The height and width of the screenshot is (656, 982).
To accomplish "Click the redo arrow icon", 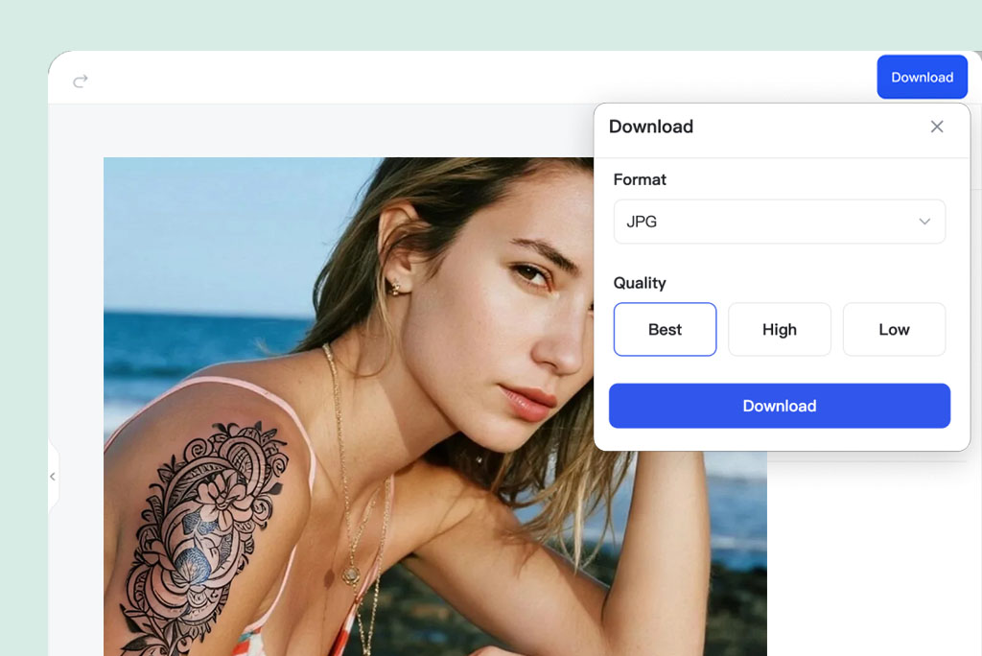I will 81,81.
